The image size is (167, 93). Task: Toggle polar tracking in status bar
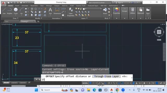[109, 83]
